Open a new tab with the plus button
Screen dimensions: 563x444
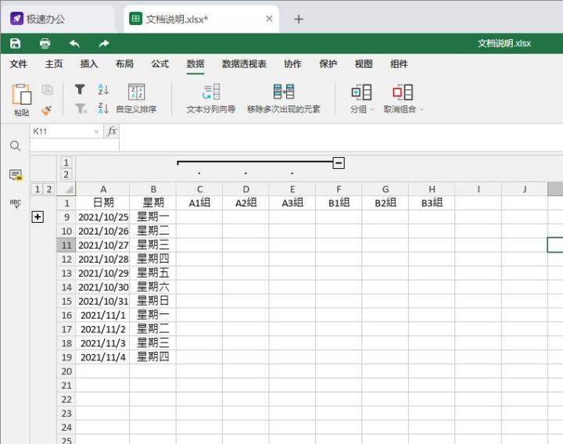coord(299,19)
